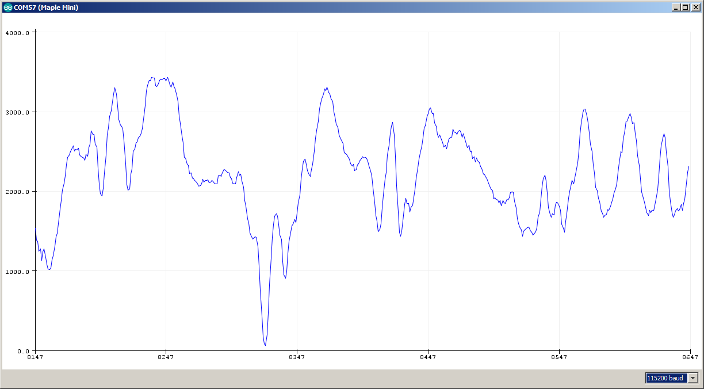Click the Arduino logo in title bar
Image resolution: width=704 pixels, height=389 pixels.
[x=7, y=7]
